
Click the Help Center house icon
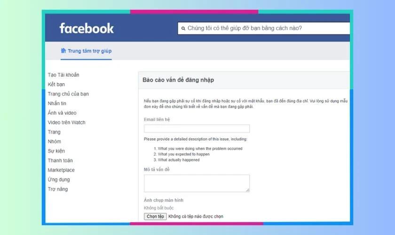[63, 51]
